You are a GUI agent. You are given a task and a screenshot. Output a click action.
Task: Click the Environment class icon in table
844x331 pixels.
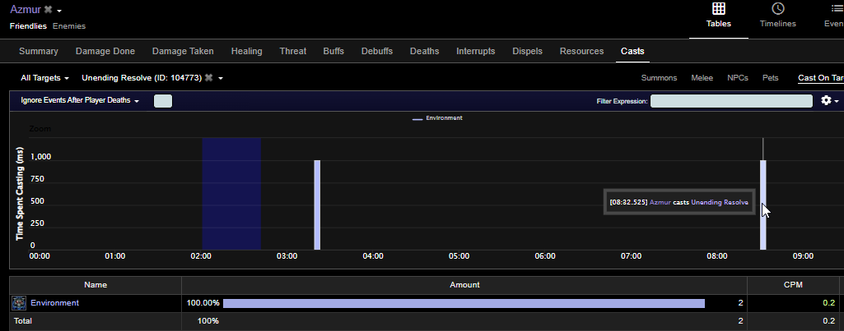pyautogui.click(x=19, y=303)
